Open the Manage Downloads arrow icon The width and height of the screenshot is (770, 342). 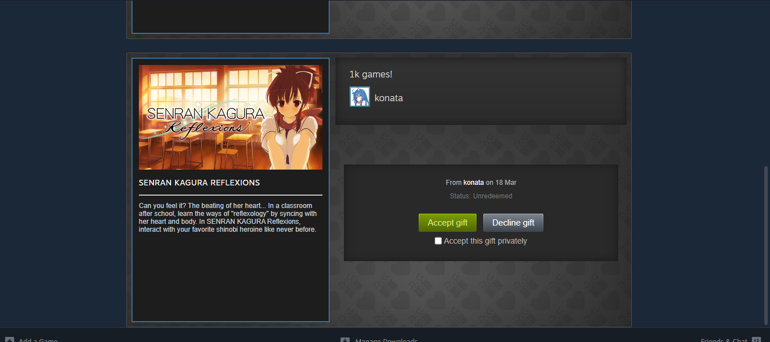click(x=345, y=340)
